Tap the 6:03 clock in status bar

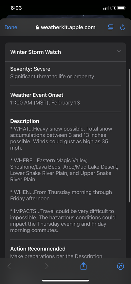pyautogui.click(x=16, y=8)
